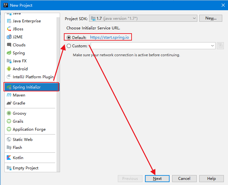Click the Flash folder icon

9,148
